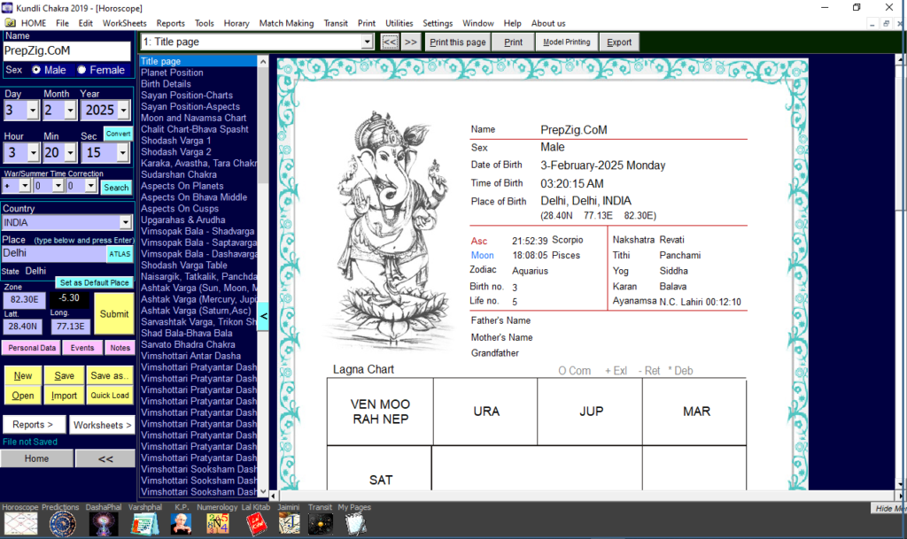Click the Reports > button
This screenshot has width=907, height=539.
point(33,425)
